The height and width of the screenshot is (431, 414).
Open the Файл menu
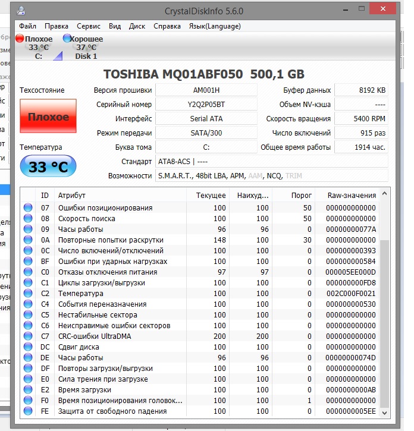tap(27, 26)
